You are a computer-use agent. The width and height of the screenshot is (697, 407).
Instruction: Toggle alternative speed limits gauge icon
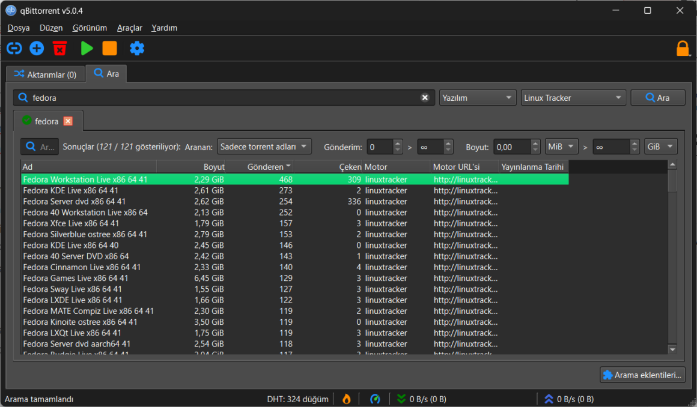pyautogui.click(x=375, y=399)
